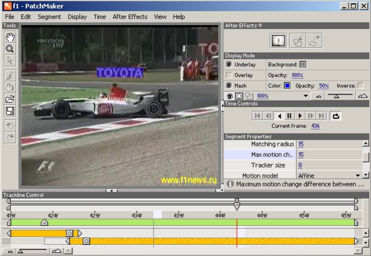The width and height of the screenshot is (371, 256).
Task: Click the play forward button
Action: 300,116
